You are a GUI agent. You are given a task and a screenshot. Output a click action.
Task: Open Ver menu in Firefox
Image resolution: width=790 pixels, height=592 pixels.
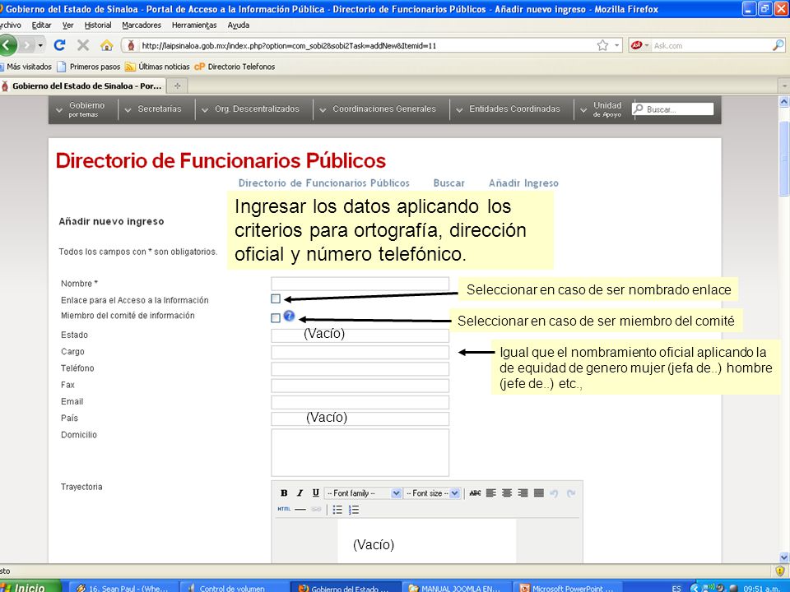[68, 25]
